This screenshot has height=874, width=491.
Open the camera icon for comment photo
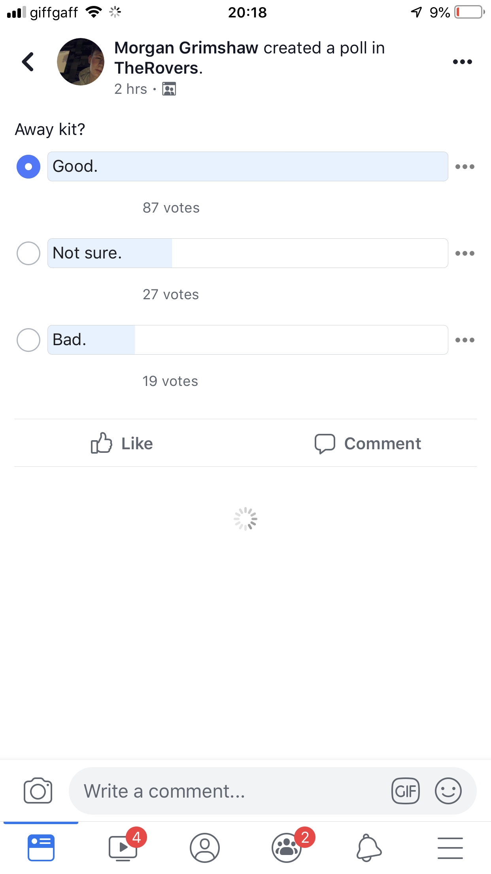pos(38,791)
